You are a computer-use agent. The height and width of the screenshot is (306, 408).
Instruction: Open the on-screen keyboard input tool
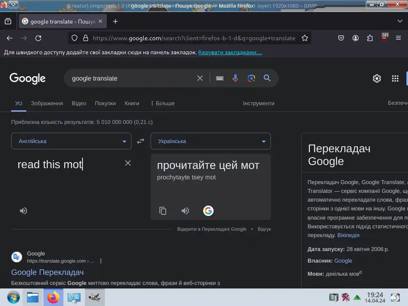pos(220,78)
